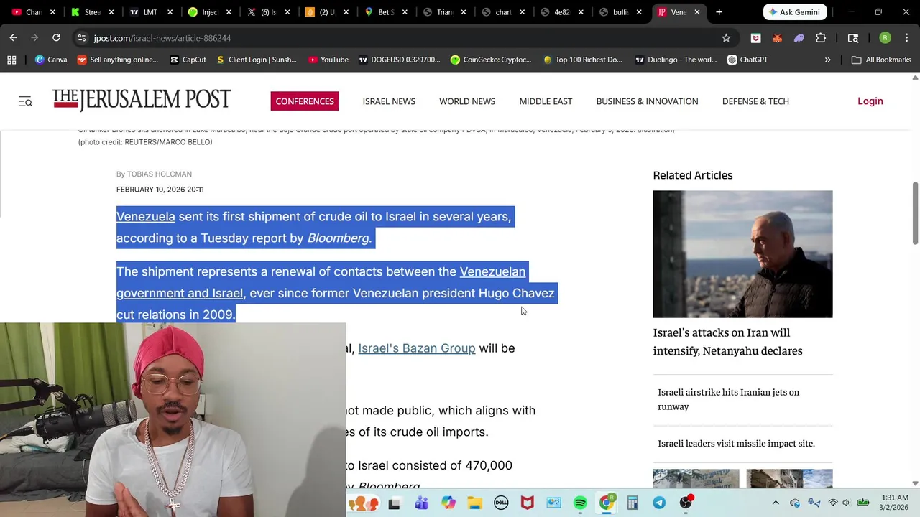Viewport: 920px width, 517px height.
Task: Open the Israel News menu
Action: coord(389,101)
